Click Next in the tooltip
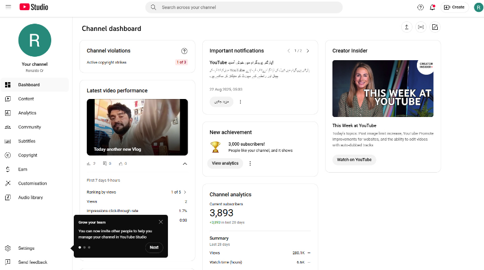The height and width of the screenshot is (270, 484). coord(154,247)
